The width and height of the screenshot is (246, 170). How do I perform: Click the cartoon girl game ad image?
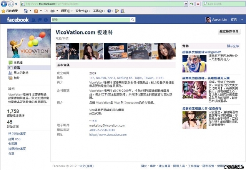point(194,90)
